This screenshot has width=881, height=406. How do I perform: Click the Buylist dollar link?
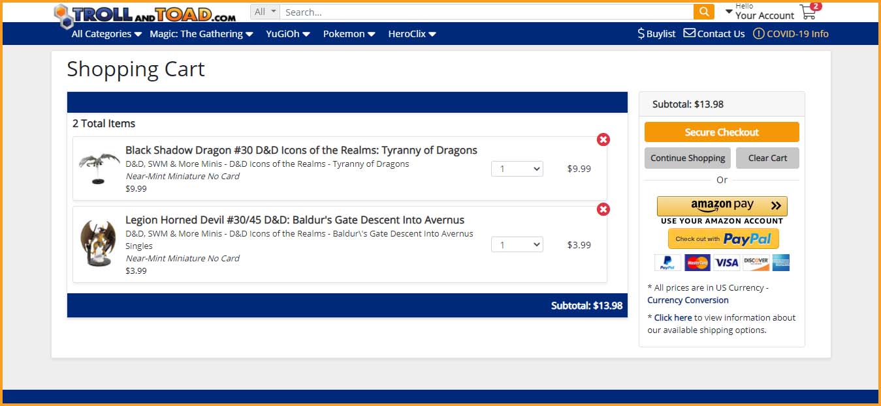point(656,34)
